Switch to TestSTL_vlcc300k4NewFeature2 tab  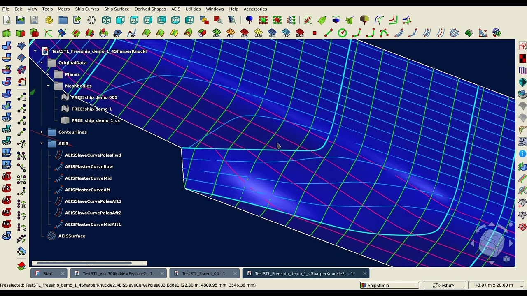click(117, 273)
